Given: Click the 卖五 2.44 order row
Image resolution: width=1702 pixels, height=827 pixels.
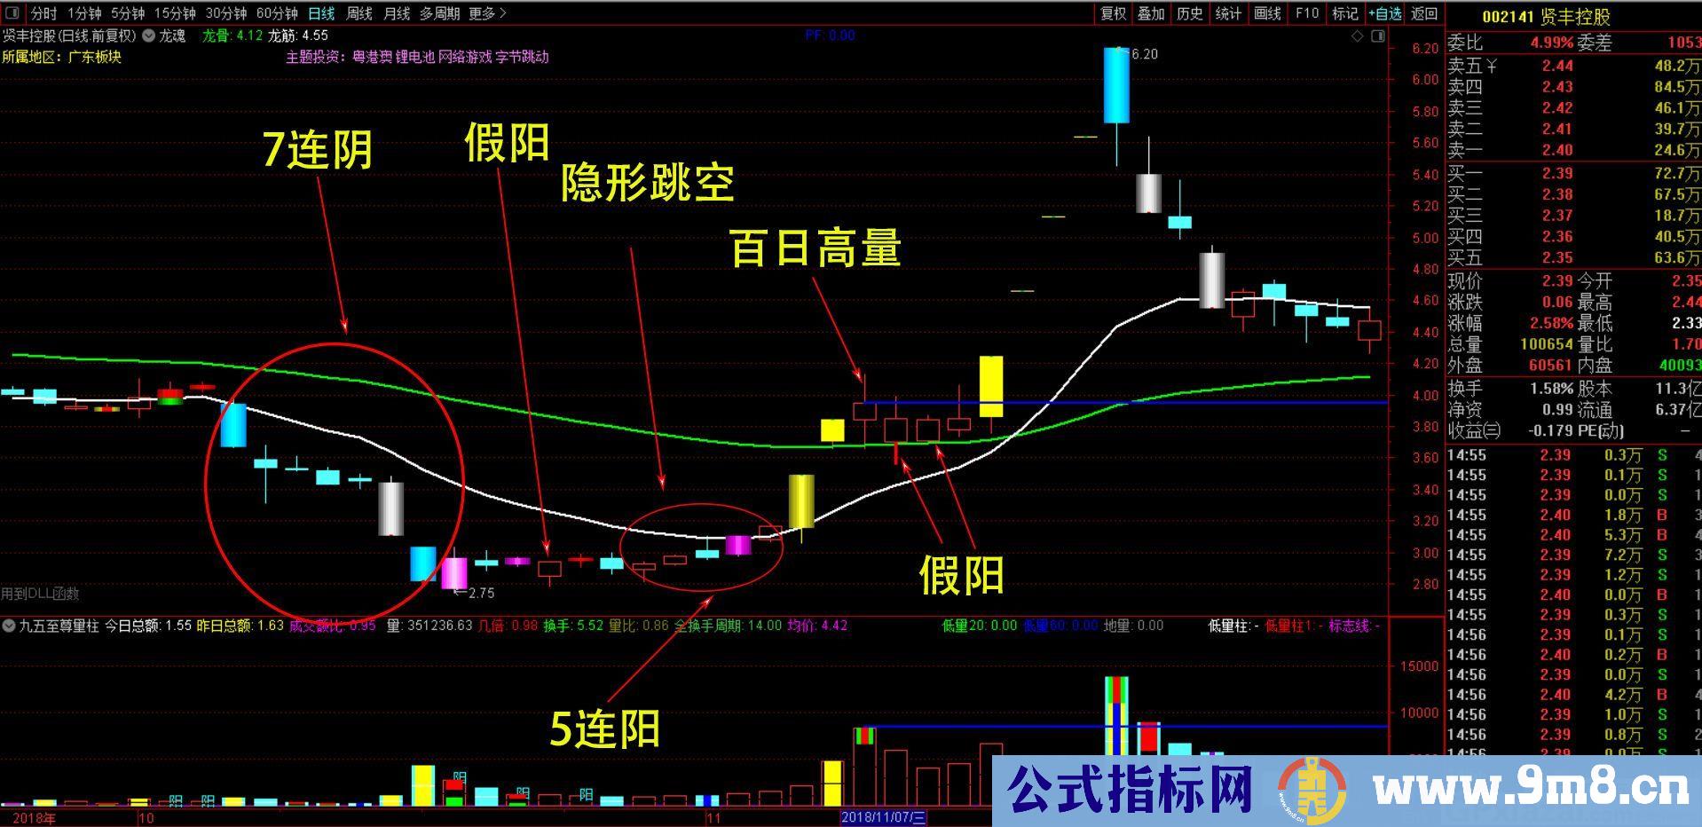Looking at the screenshot, I should 1573,66.
